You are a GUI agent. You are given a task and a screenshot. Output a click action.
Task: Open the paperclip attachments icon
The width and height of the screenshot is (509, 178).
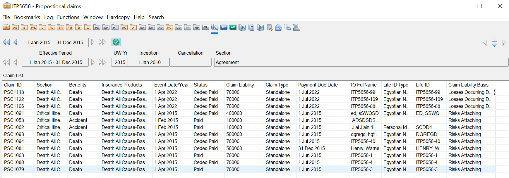(287, 27)
